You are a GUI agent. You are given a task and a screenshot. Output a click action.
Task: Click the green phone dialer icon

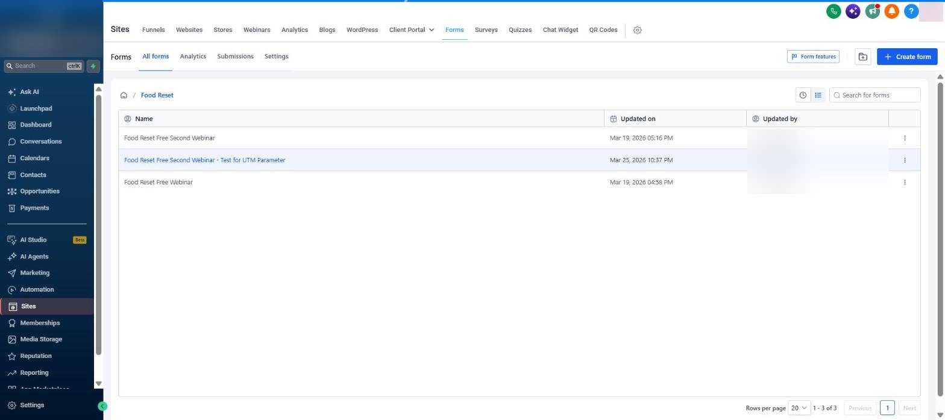[x=834, y=11]
